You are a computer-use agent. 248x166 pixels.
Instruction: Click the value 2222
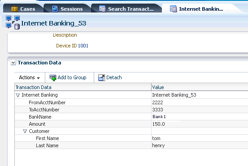pyautogui.click(x=157, y=102)
